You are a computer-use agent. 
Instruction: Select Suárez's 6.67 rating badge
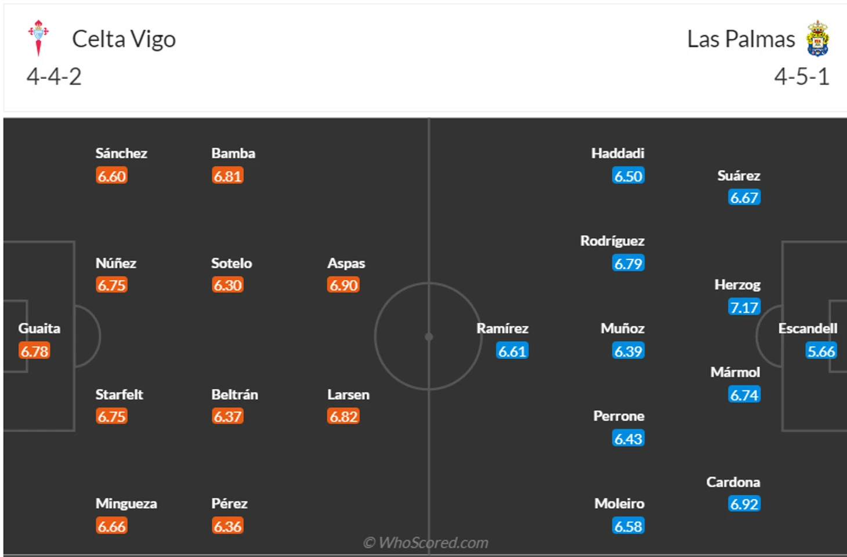pyautogui.click(x=744, y=197)
